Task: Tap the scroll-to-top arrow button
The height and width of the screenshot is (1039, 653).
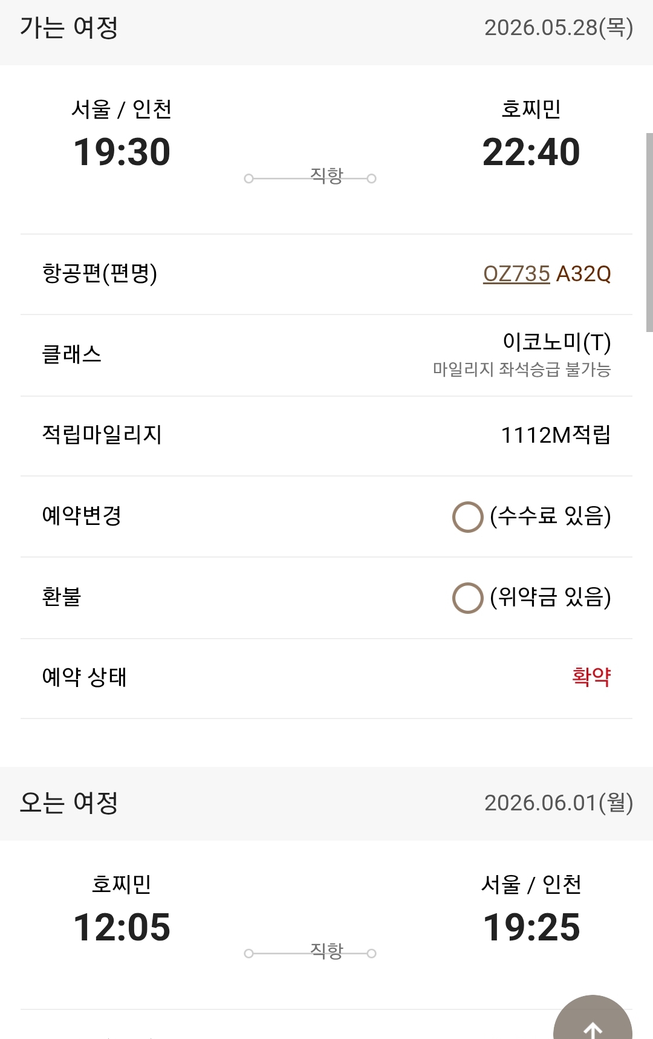Action: pos(593,1022)
